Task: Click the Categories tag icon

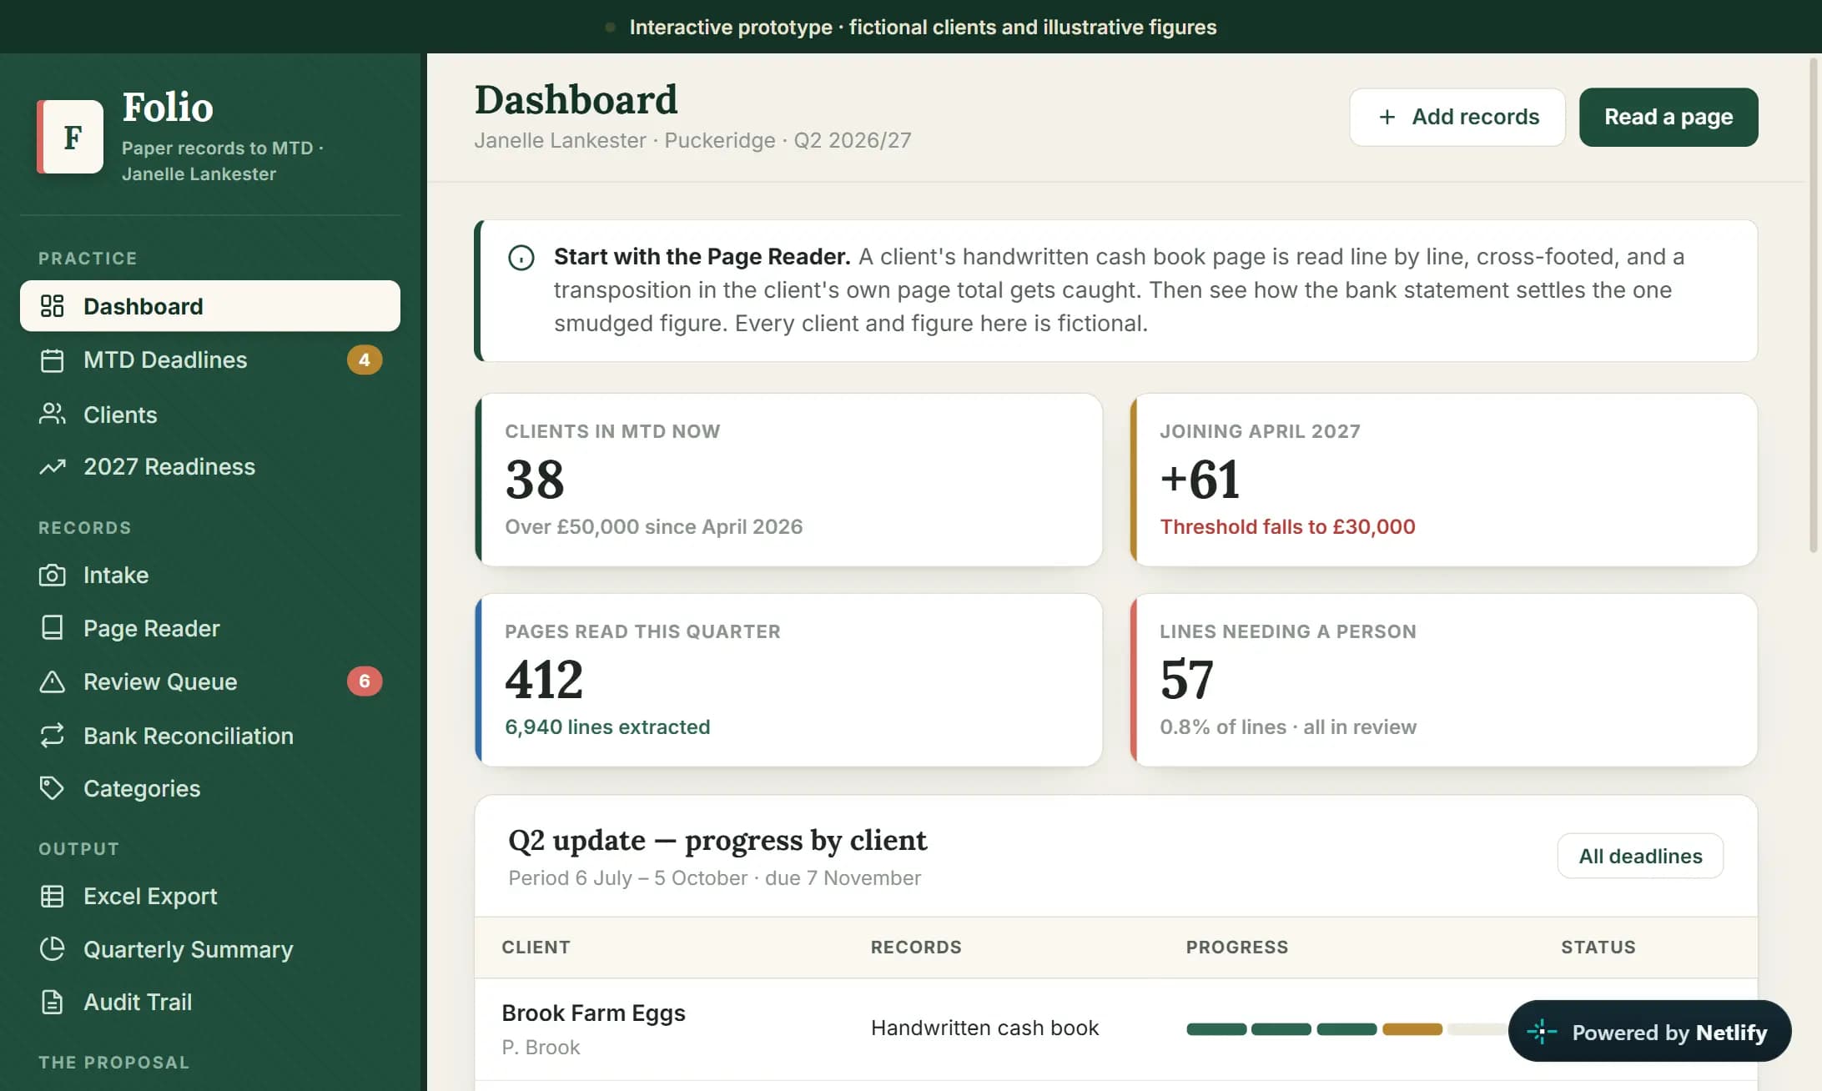Action: click(52, 788)
